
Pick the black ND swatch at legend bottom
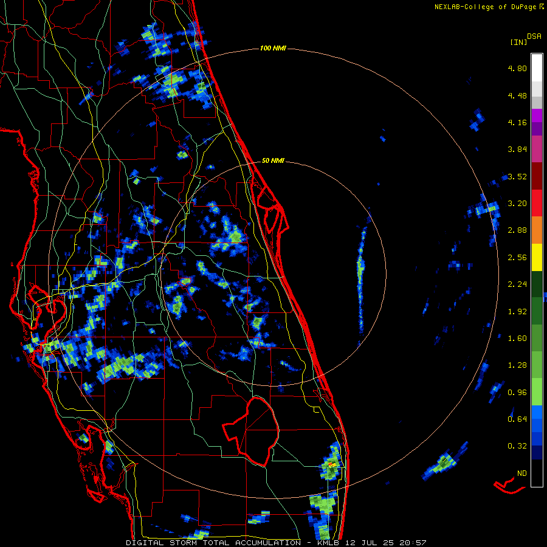coord(537,473)
